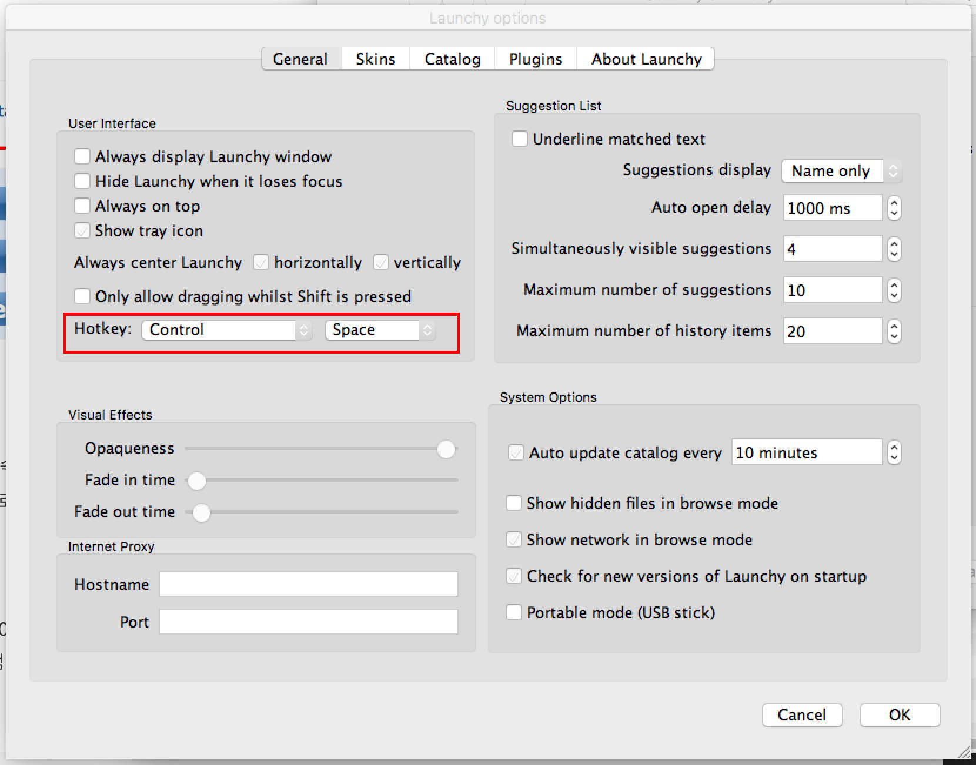Open the Control hotkey modifier dropdown
The width and height of the screenshot is (976, 765).
(x=226, y=330)
